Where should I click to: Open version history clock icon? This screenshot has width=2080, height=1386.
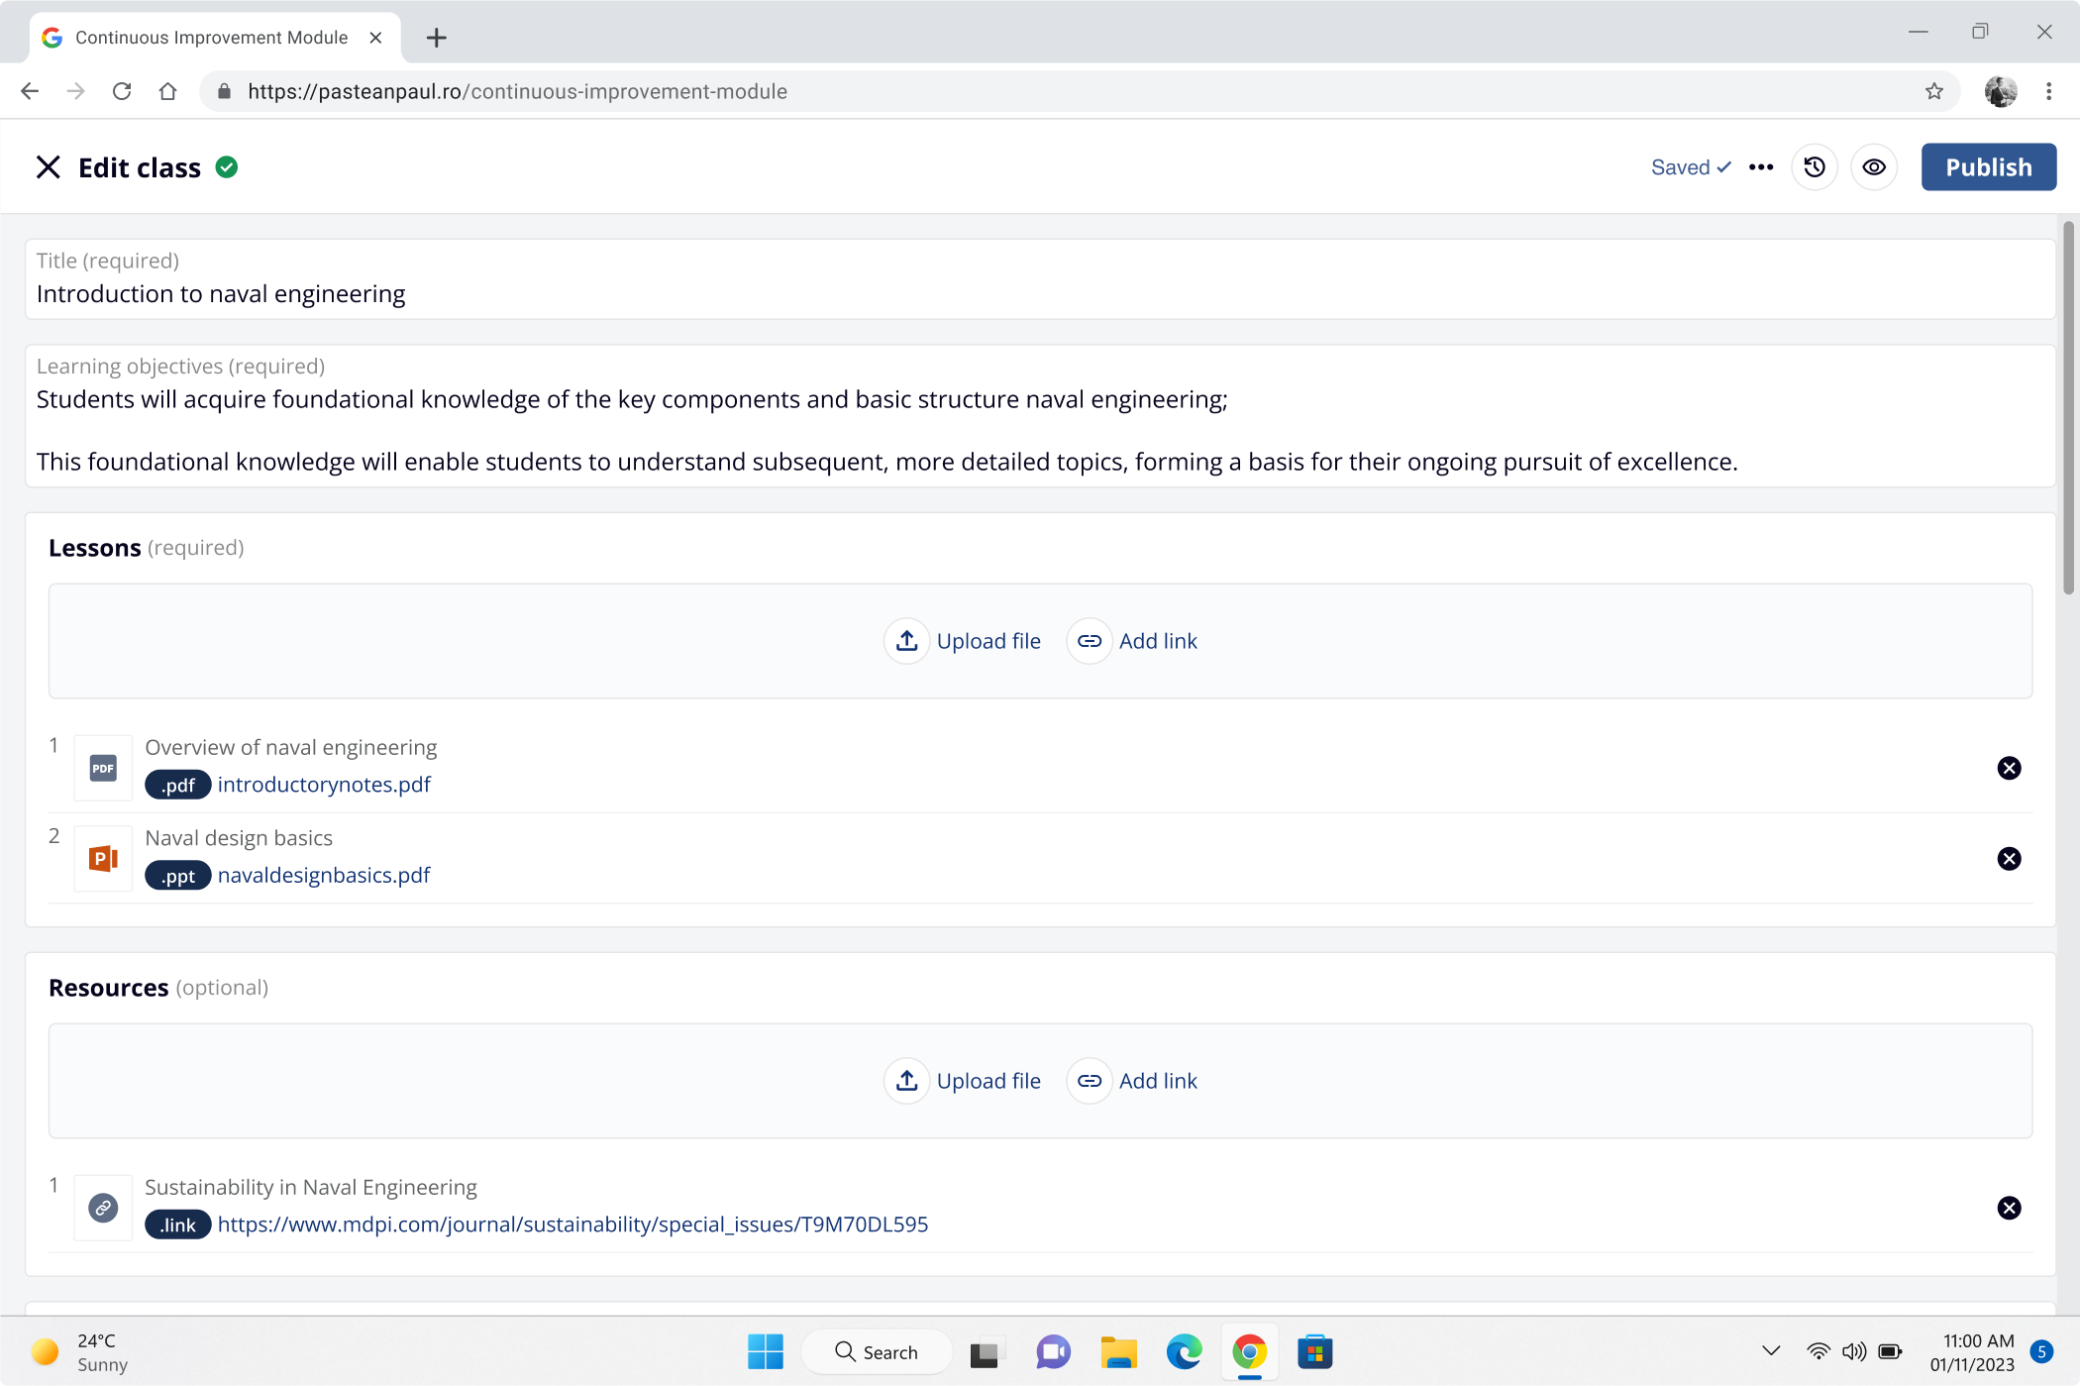1814,167
